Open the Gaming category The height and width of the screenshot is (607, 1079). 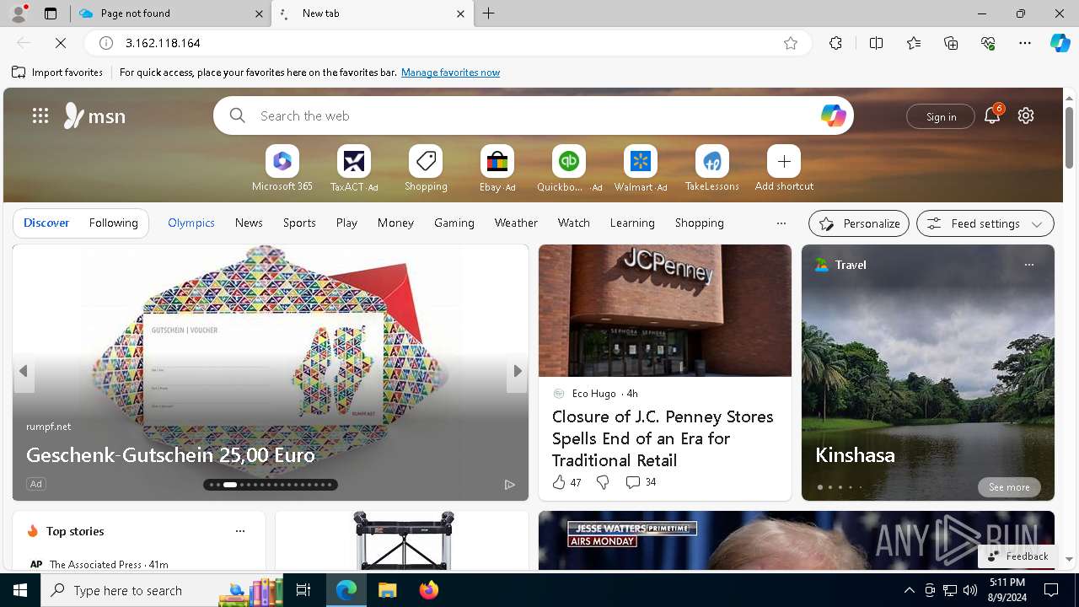point(454,223)
